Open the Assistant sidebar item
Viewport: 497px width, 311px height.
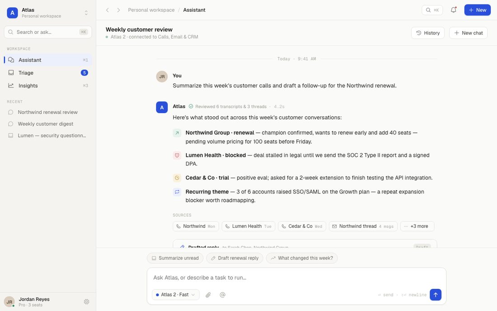tap(48, 60)
